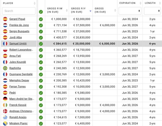162x126 pixels.
Task: Click Brazil flag icon next to Raphinha
Action: 5,68
